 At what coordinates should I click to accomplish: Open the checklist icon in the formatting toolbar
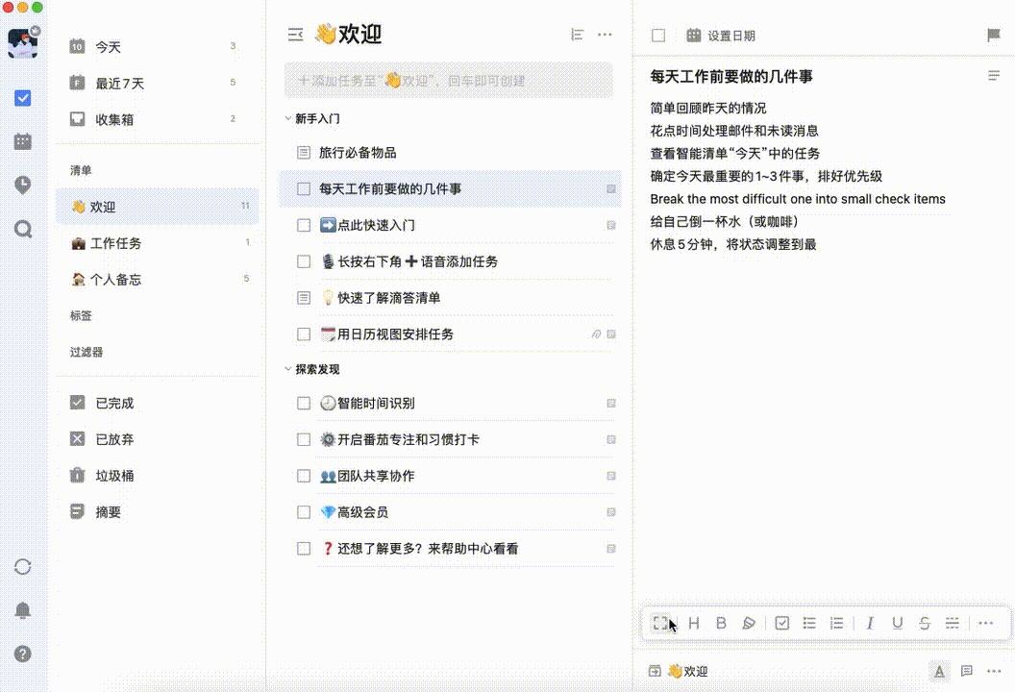coord(780,623)
